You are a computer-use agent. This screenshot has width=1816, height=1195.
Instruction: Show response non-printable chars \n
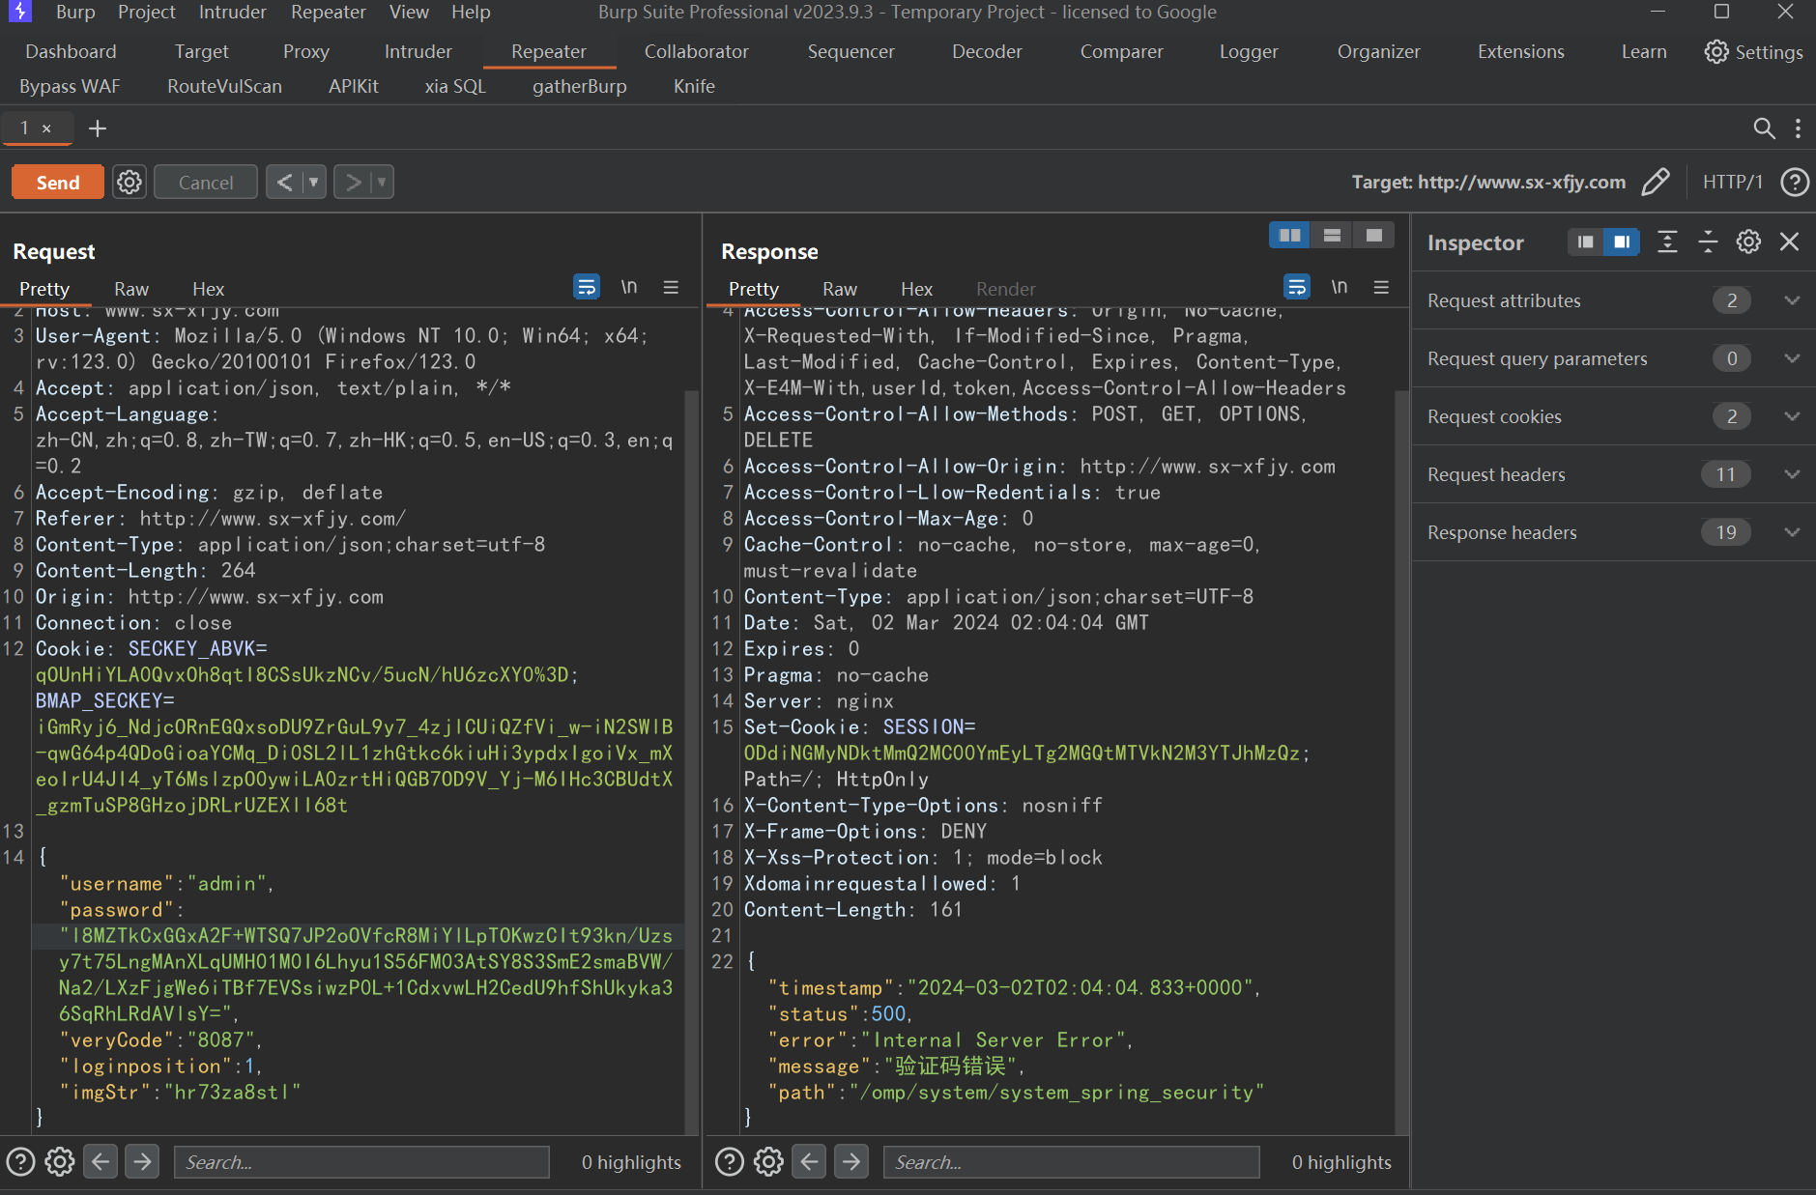(1340, 287)
